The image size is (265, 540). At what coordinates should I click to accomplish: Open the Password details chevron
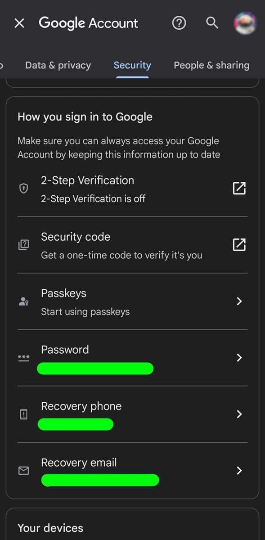[x=239, y=358]
